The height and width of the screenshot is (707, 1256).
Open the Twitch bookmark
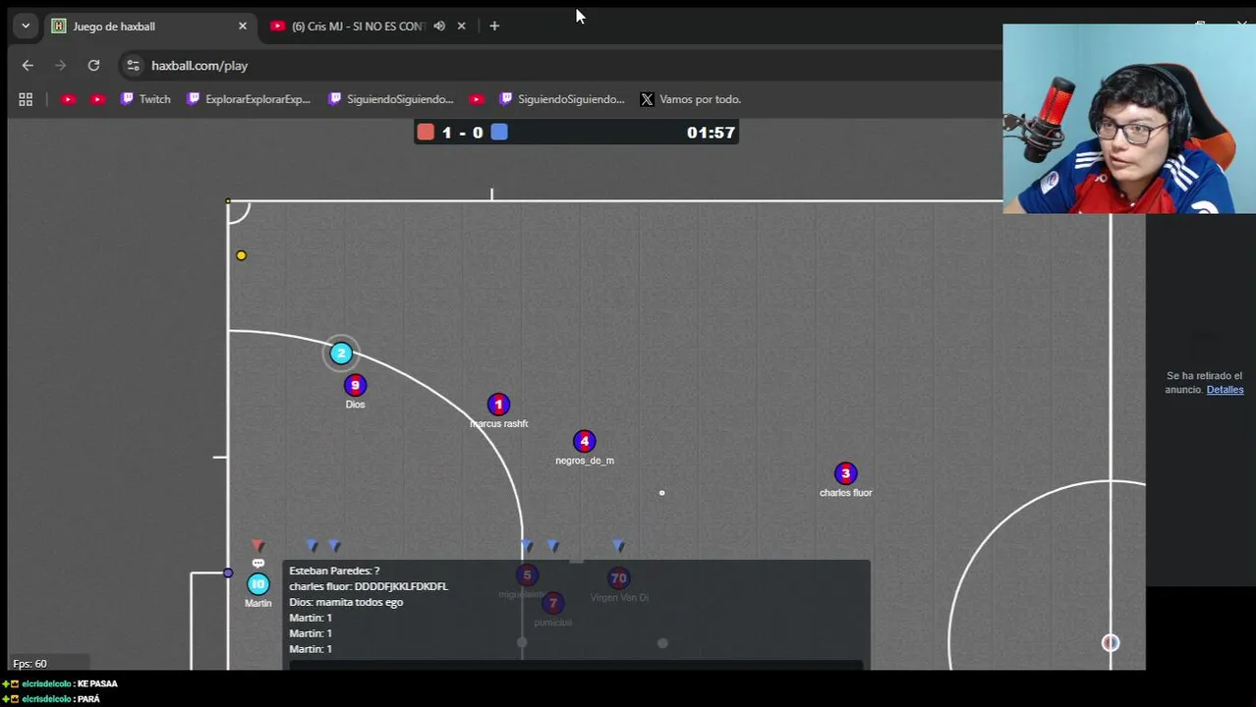[145, 99]
